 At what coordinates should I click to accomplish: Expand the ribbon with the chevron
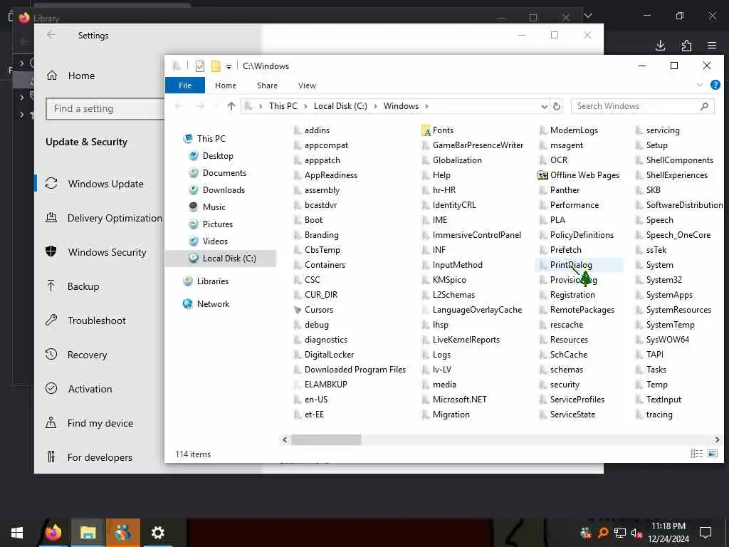click(699, 85)
